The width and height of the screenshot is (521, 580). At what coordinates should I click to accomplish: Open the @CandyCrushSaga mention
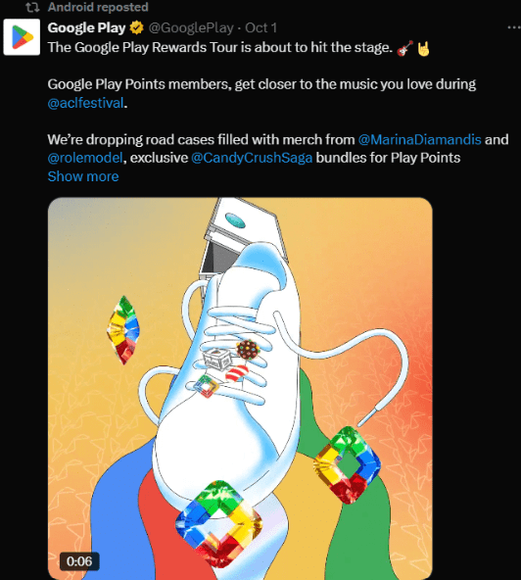click(252, 158)
